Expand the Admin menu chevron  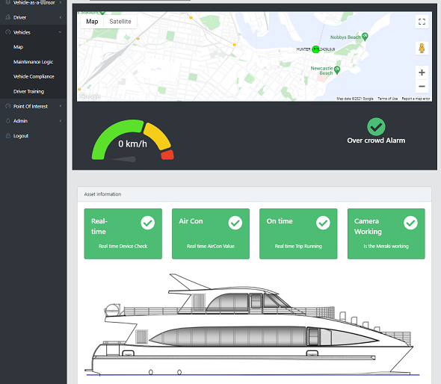pyautogui.click(x=61, y=121)
